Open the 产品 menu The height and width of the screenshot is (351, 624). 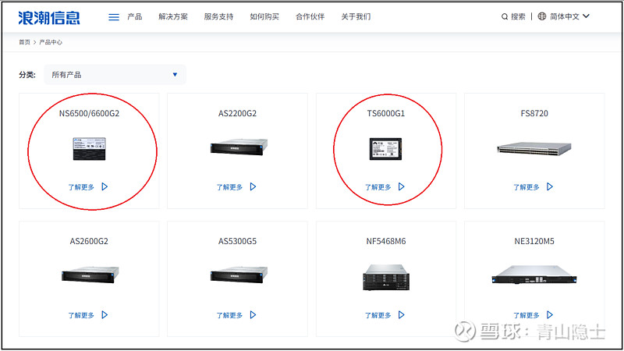(134, 16)
